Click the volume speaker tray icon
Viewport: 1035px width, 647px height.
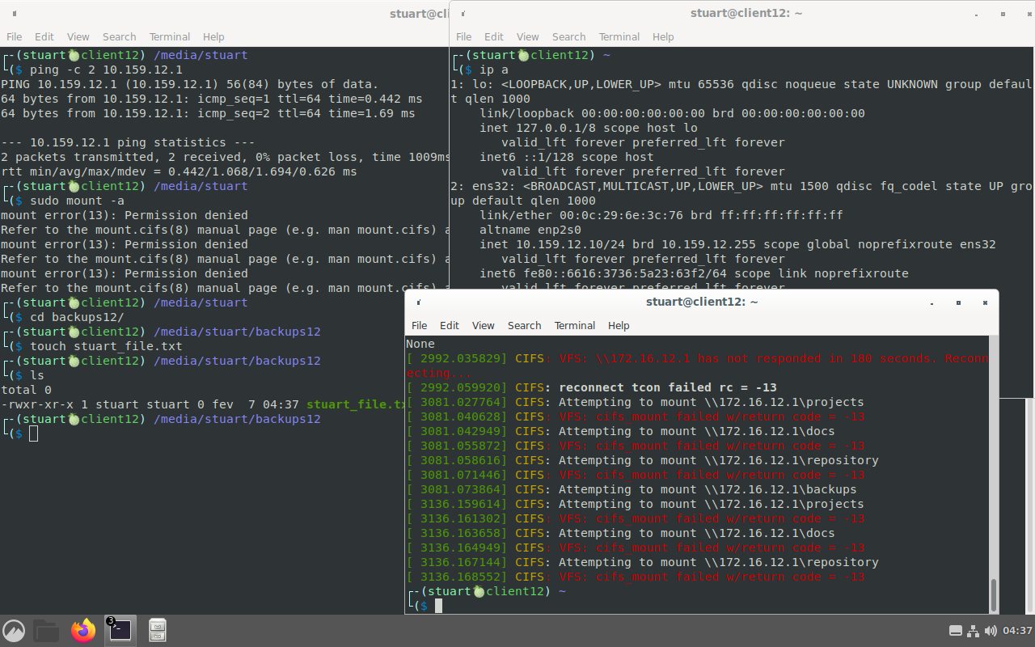point(991,631)
